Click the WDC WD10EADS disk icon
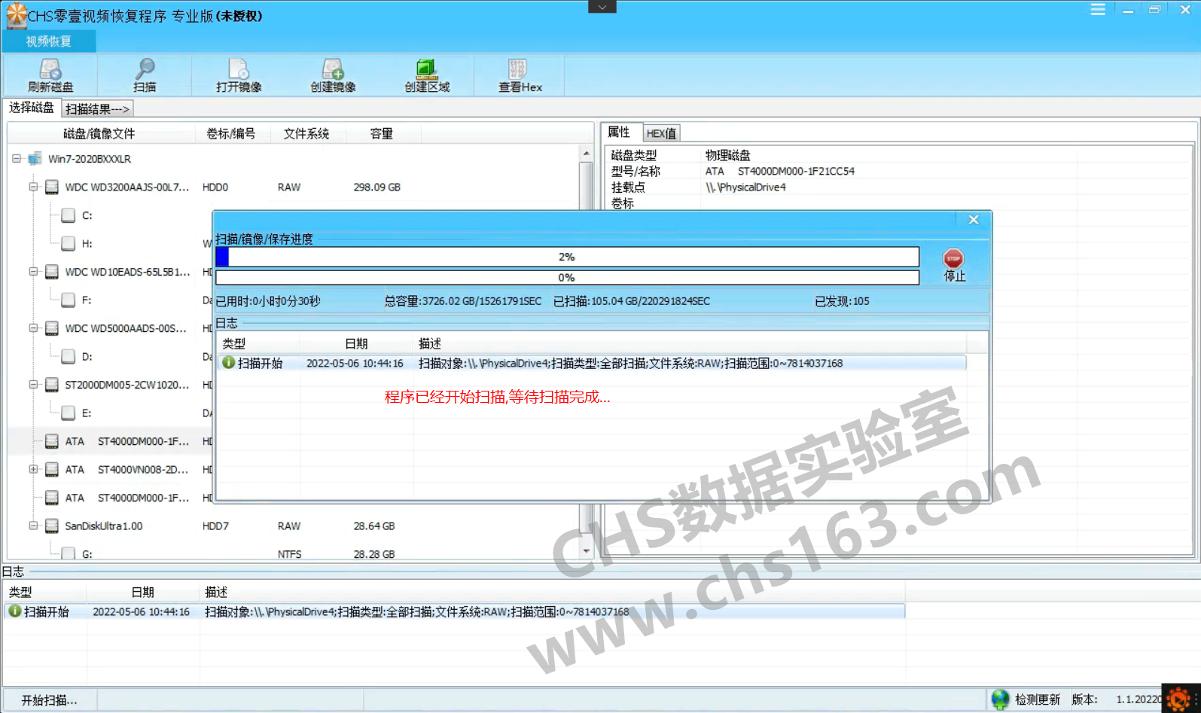 point(52,272)
